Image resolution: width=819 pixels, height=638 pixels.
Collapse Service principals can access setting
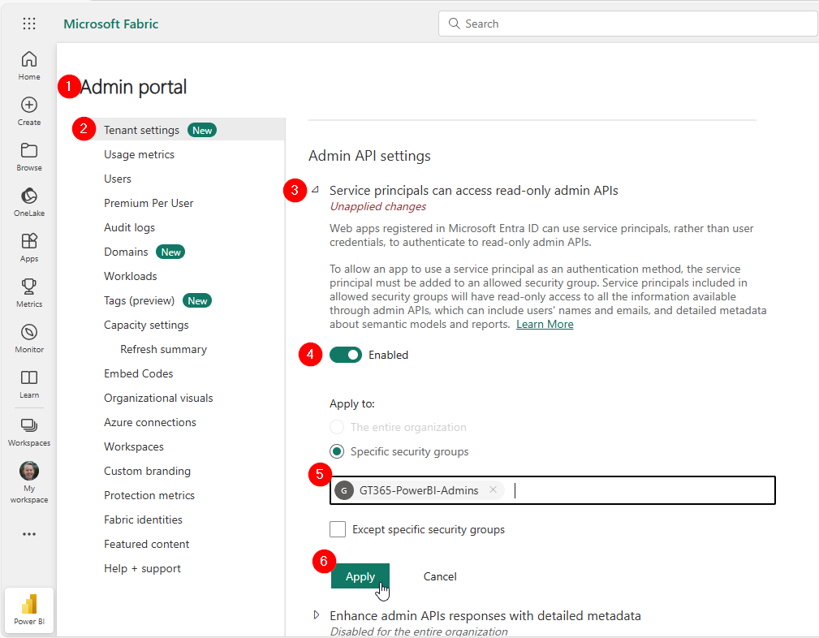click(316, 190)
